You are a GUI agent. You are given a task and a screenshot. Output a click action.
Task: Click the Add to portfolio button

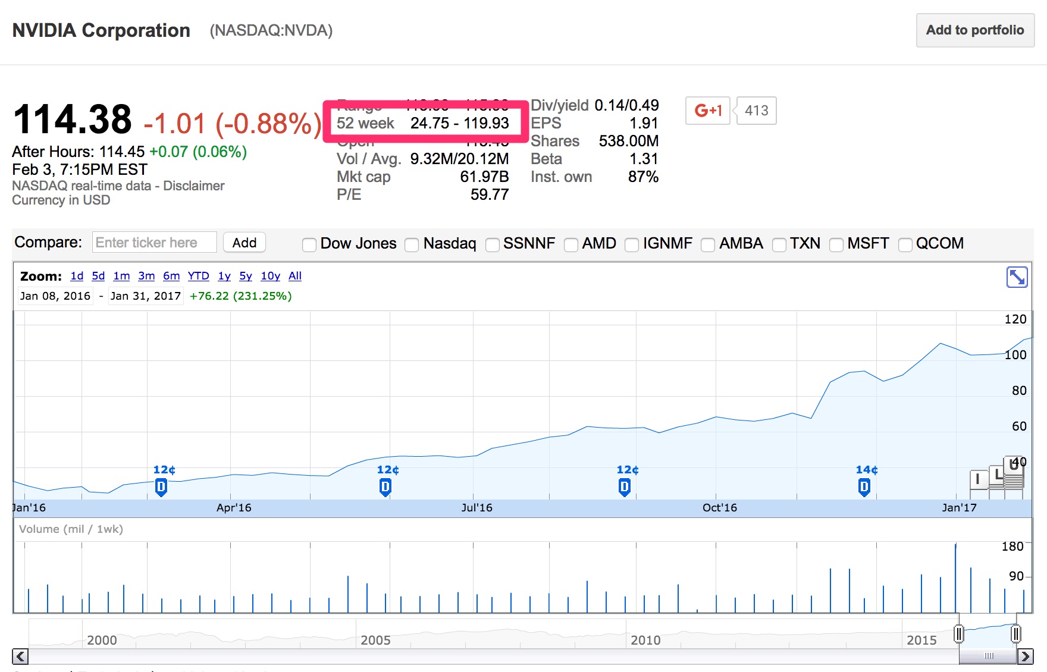975,30
